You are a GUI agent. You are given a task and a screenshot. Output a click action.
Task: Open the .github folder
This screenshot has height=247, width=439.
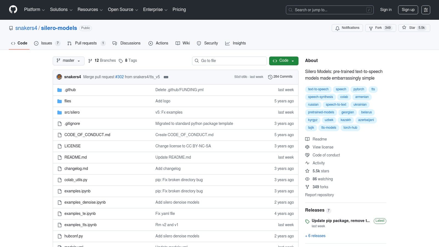(70, 90)
